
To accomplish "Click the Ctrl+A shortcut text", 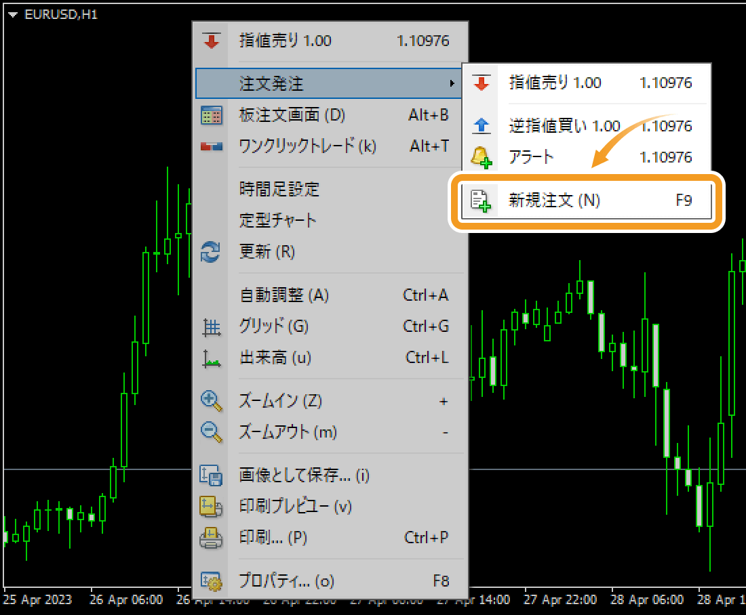I will pyautogui.click(x=425, y=295).
